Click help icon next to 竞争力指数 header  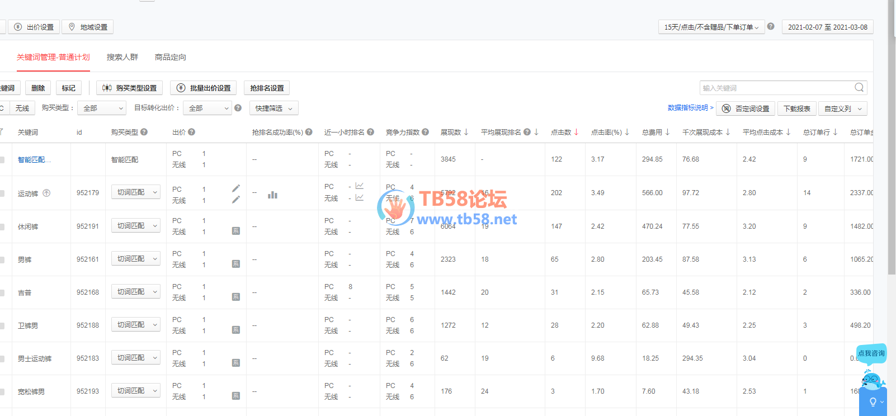425,132
